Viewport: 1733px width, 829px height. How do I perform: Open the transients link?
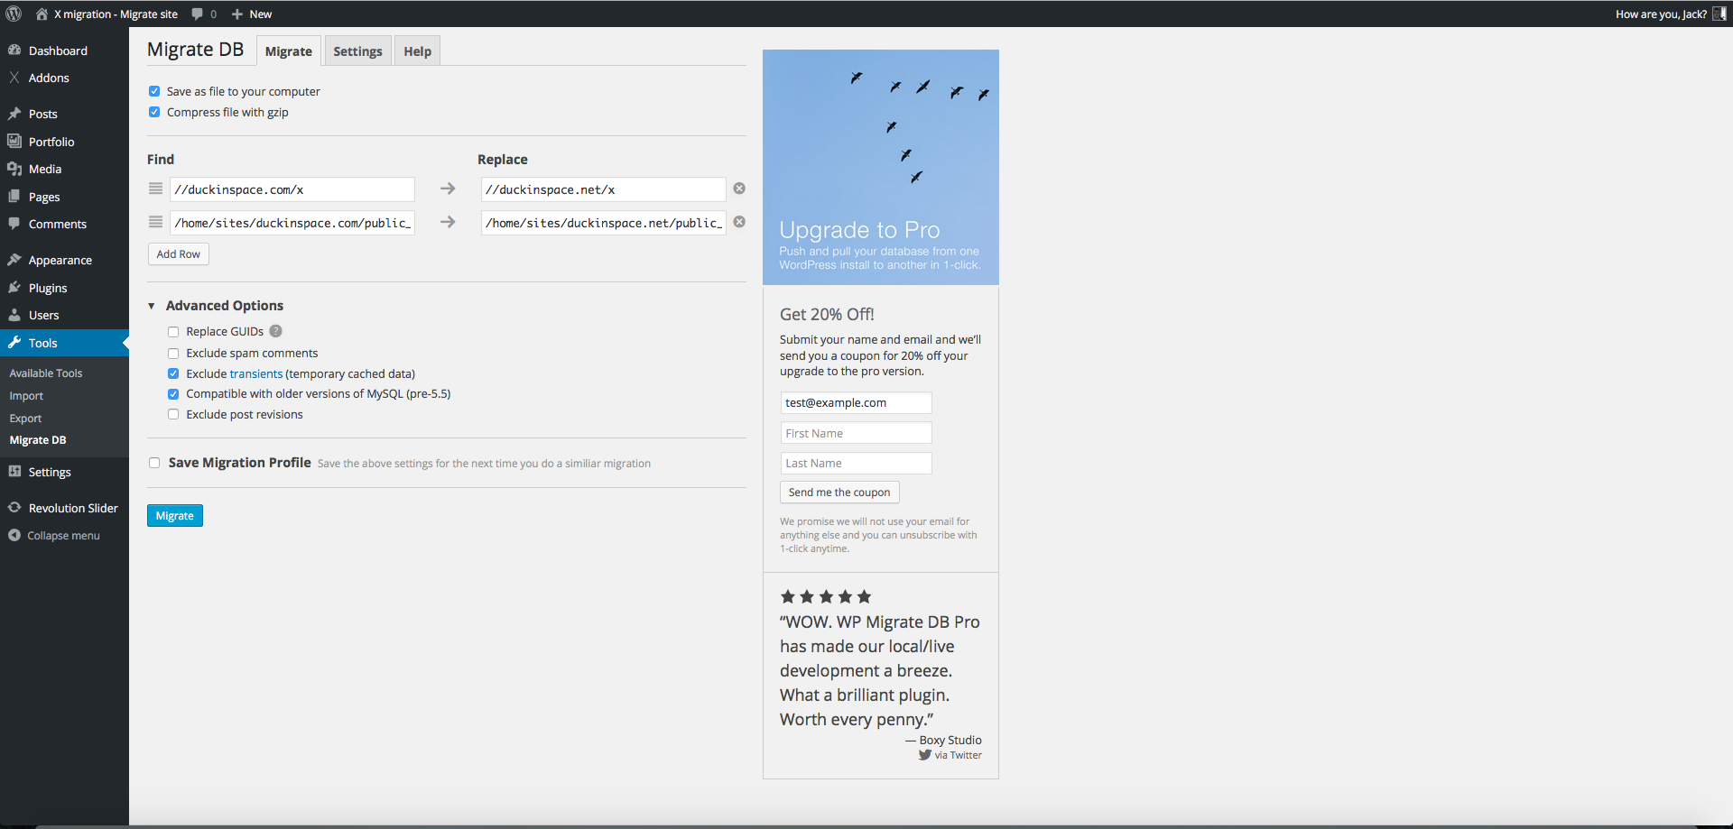click(x=256, y=373)
